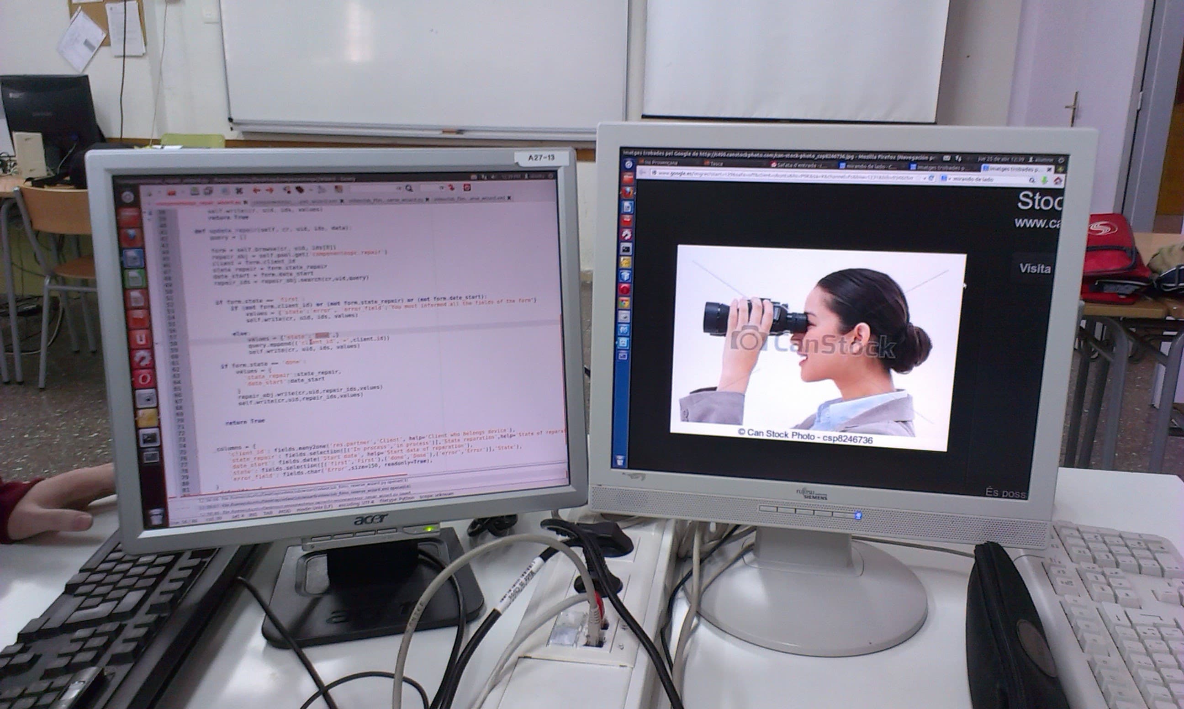The image size is (1184, 709).
Task: Click the Save icon in Geany toolbar
Action: pos(196,191)
